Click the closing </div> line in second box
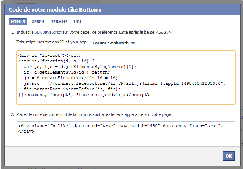243x169 pixels. coord(26,132)
